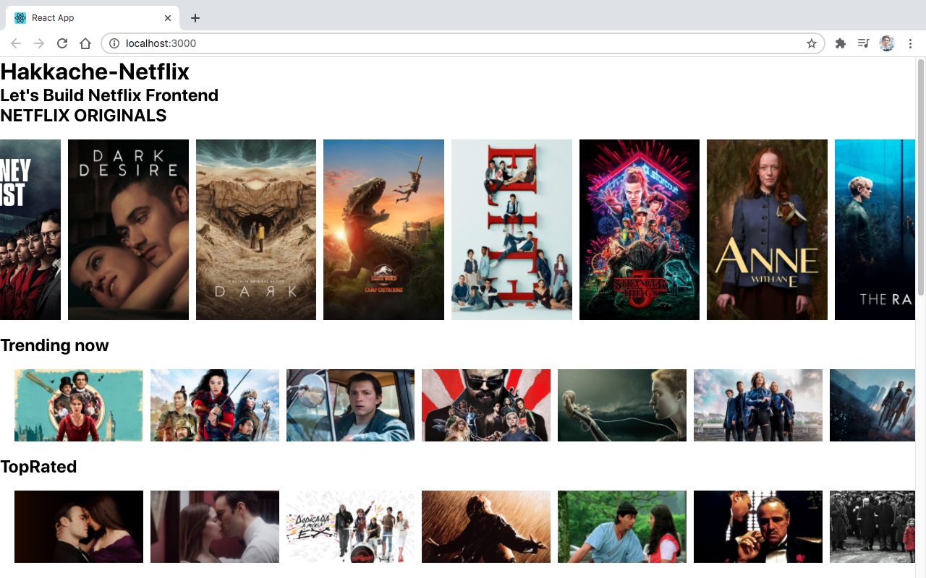Click the browser forward arrow
Image resolution: width=926 pixels, height=578 pixels.
click(39, 43)
